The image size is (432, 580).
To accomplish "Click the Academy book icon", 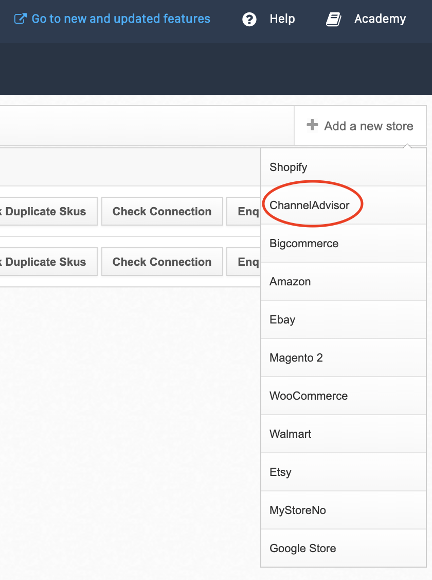I will 334,19.
